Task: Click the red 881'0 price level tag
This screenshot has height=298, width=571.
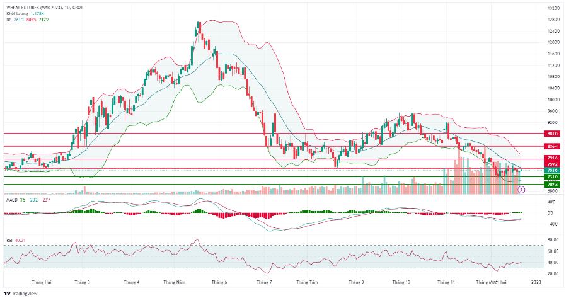Action: (552, 134)
